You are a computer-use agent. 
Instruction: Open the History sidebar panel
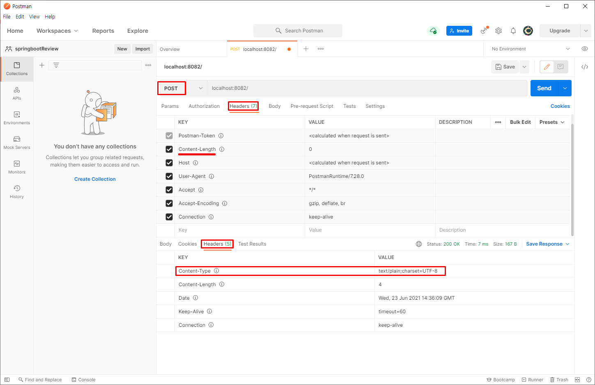pyautogui.click(x=17, y=192)
